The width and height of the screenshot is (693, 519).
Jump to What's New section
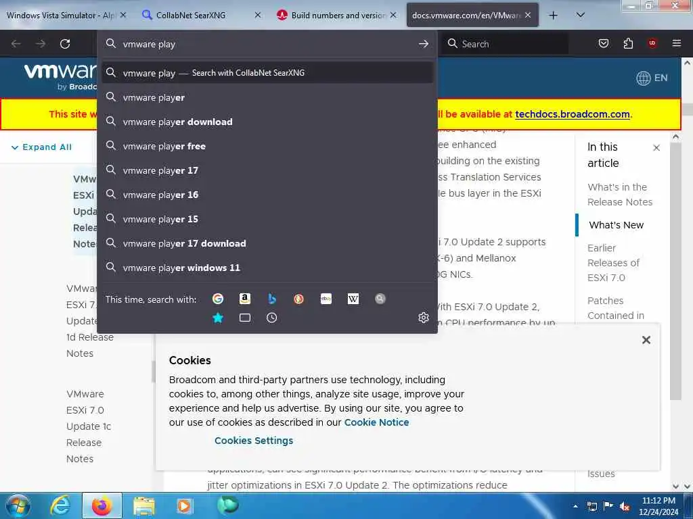616,225
